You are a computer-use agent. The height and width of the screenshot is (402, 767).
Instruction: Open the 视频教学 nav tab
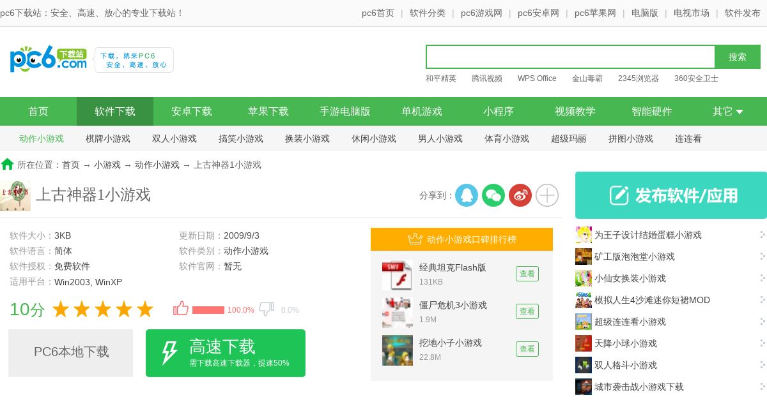point(575,111)
